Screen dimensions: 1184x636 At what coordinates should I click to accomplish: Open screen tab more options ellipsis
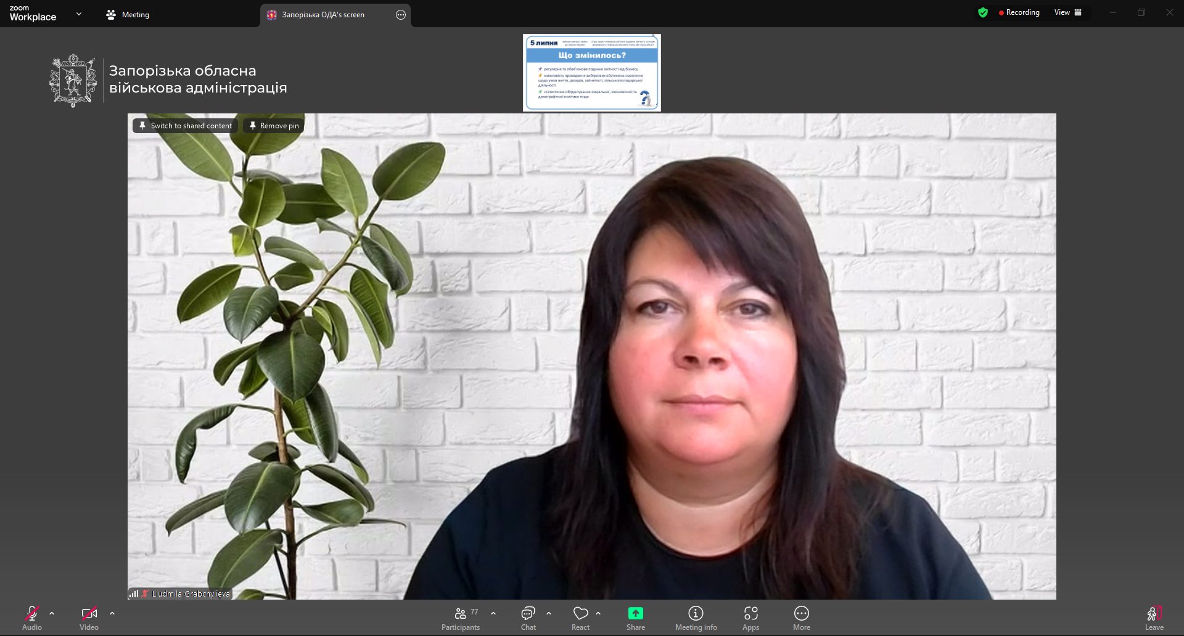tap(401, 15)
